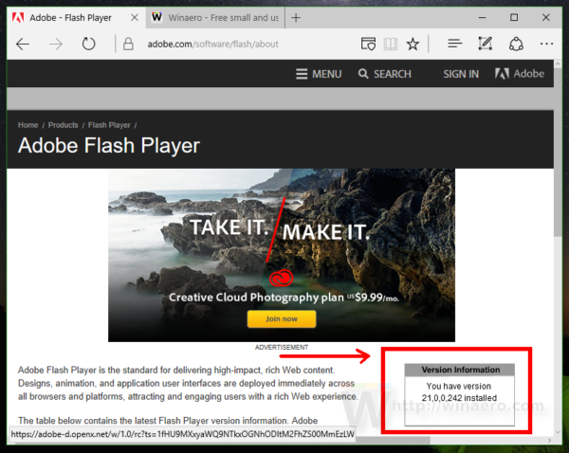Viewport: 569px width, 453px height.
Task: Close the Adobe - Flash Player tab
Action: [135, 17]
